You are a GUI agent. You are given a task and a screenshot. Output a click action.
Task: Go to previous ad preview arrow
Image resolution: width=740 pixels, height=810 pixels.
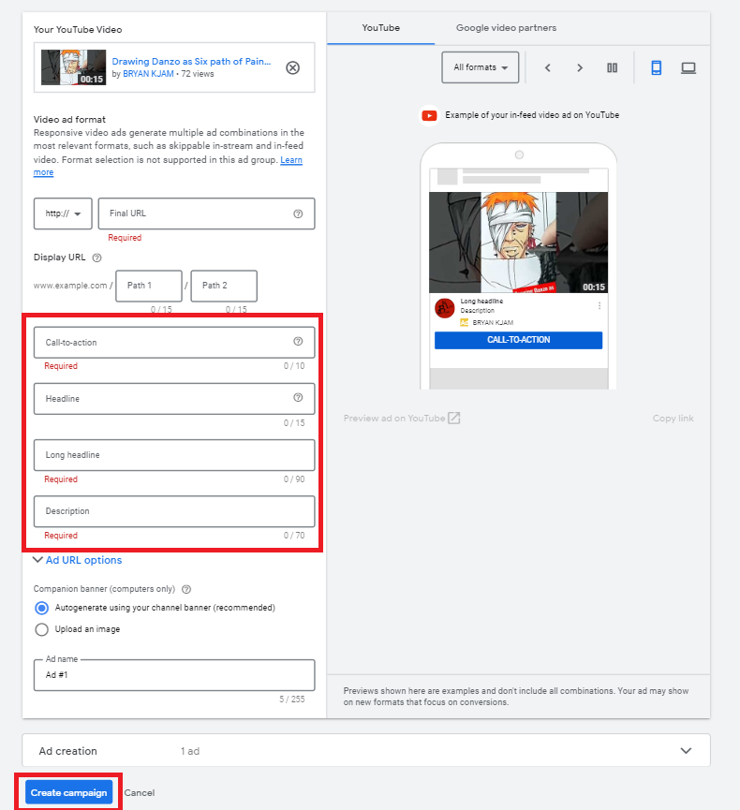click(x=548, y=67)
